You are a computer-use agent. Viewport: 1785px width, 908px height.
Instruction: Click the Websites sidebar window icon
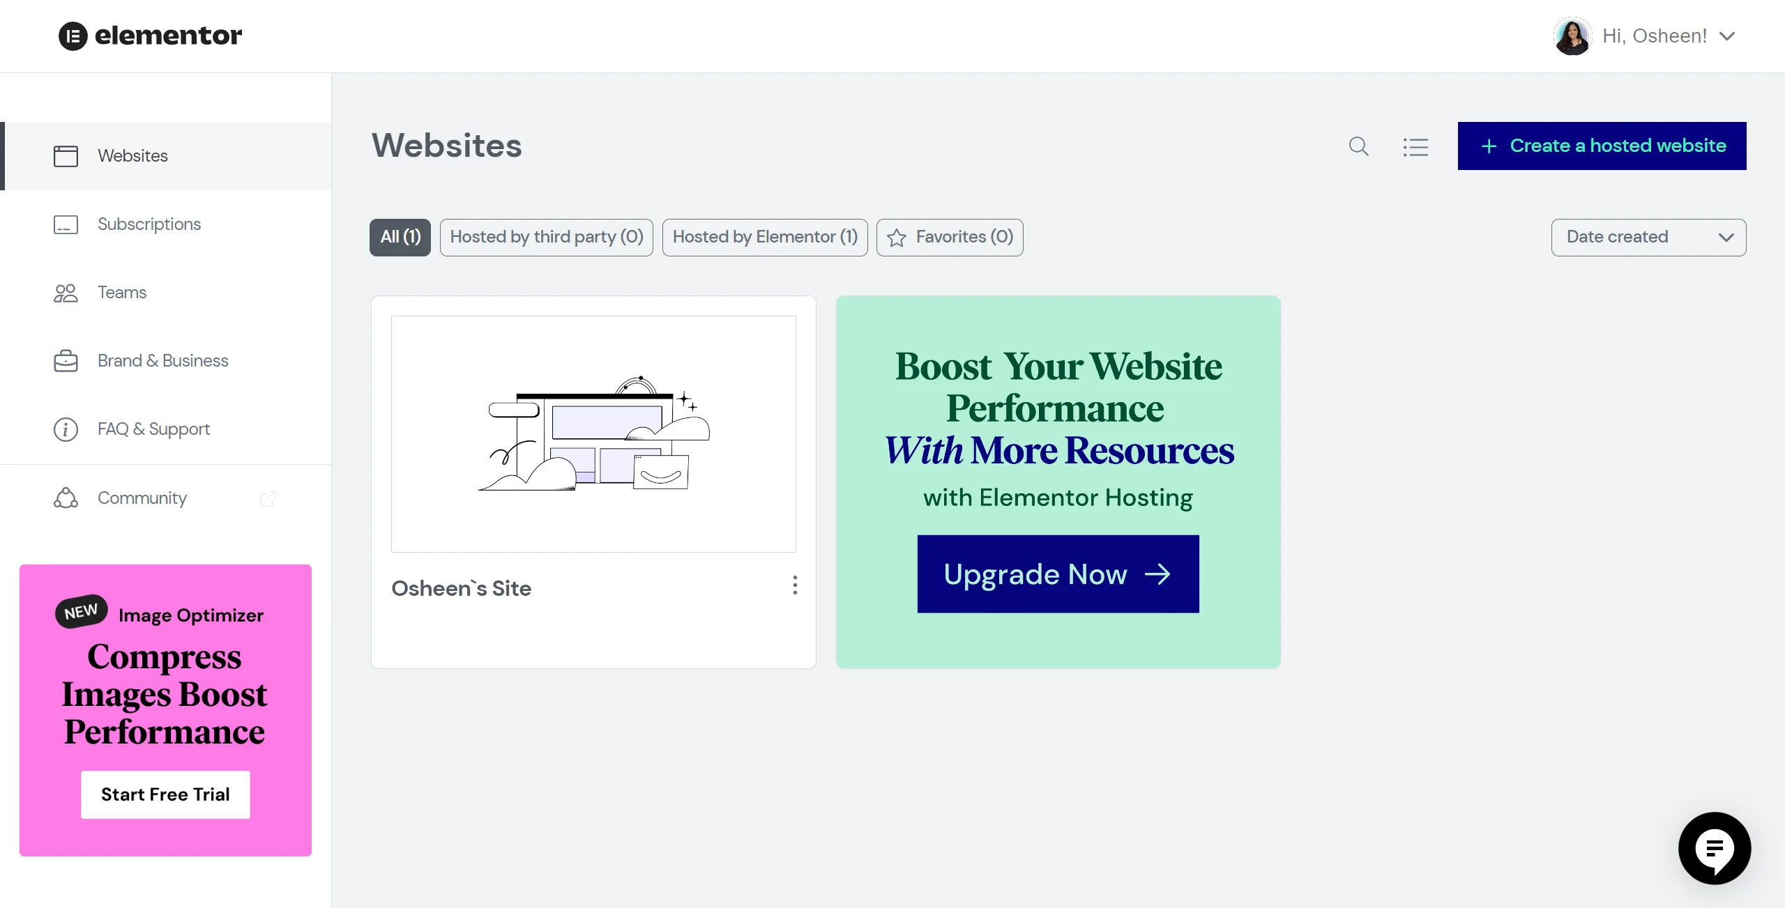66,155
